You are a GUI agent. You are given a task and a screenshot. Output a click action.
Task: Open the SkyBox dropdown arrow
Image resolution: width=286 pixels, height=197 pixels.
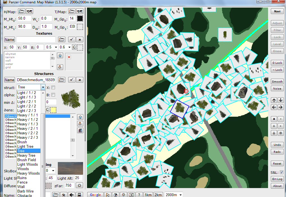[x=53, y=171]
